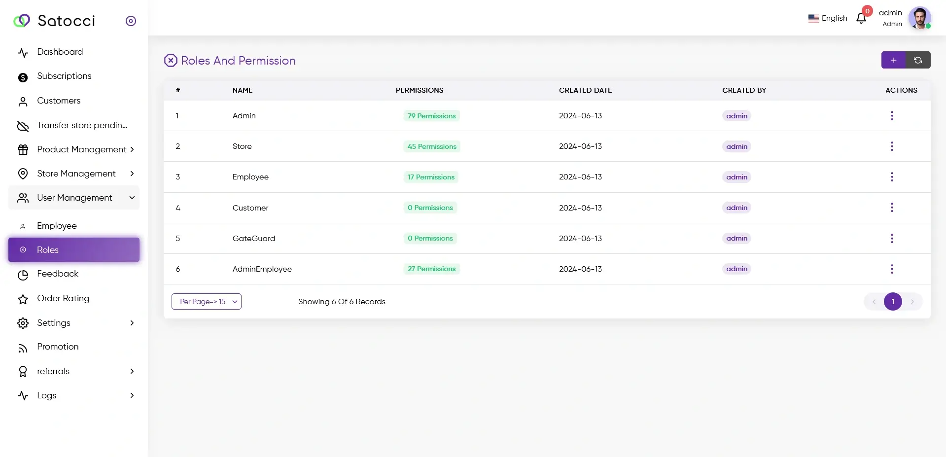Click the Order Rating star icon
This screenshot has width=946, height=457.
click(23, 299)
